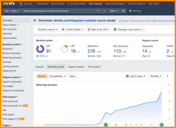Viewport: 176px width, 128px height.
Task: Open Anchors in the sidebar
Action: (7, 62)
